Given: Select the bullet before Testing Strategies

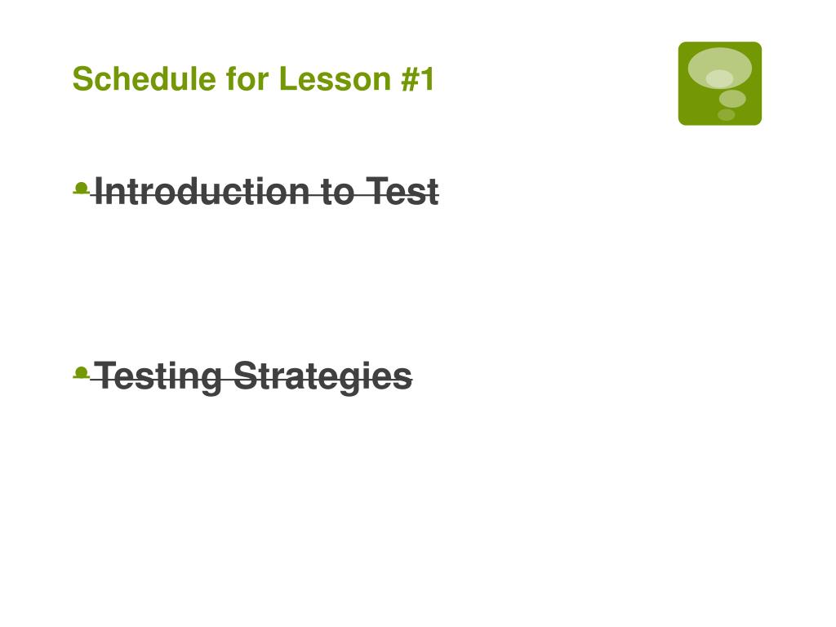Looking at the screenshot, I should pyautogui.click(x=81, y=372).
